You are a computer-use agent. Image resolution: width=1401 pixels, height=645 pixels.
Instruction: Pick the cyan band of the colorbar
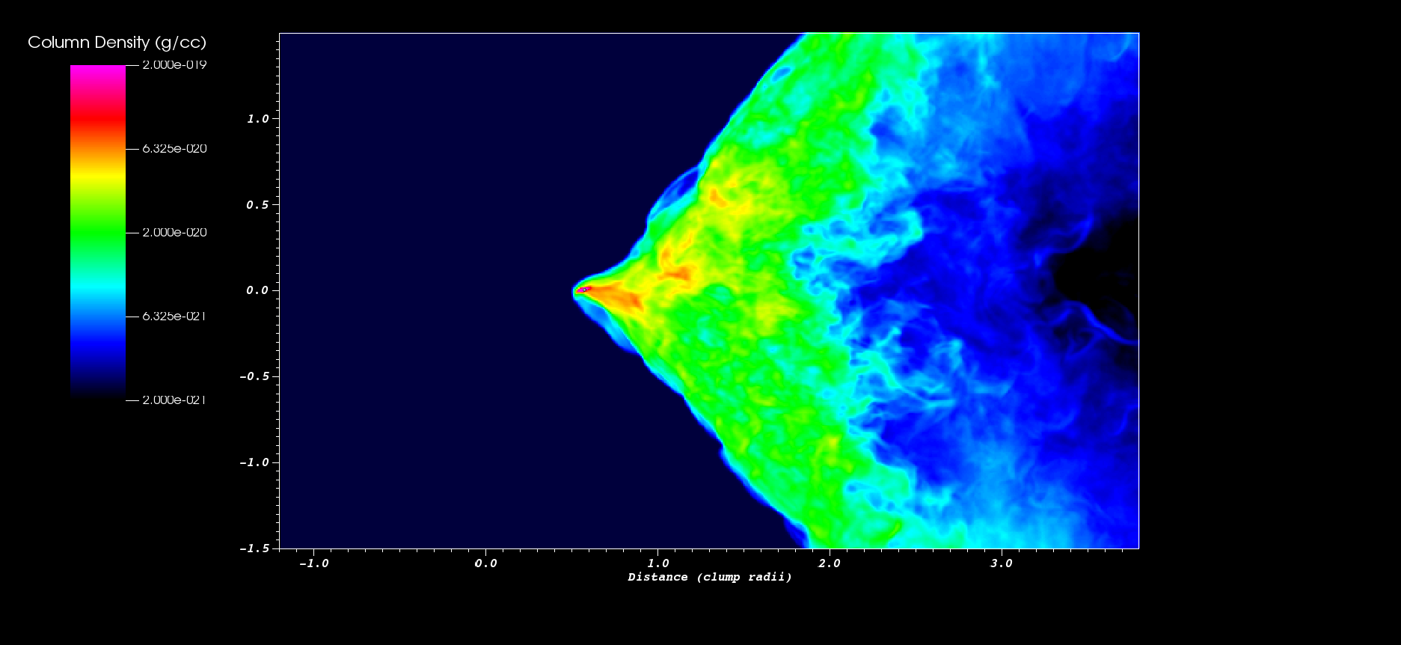click(98, 288)
